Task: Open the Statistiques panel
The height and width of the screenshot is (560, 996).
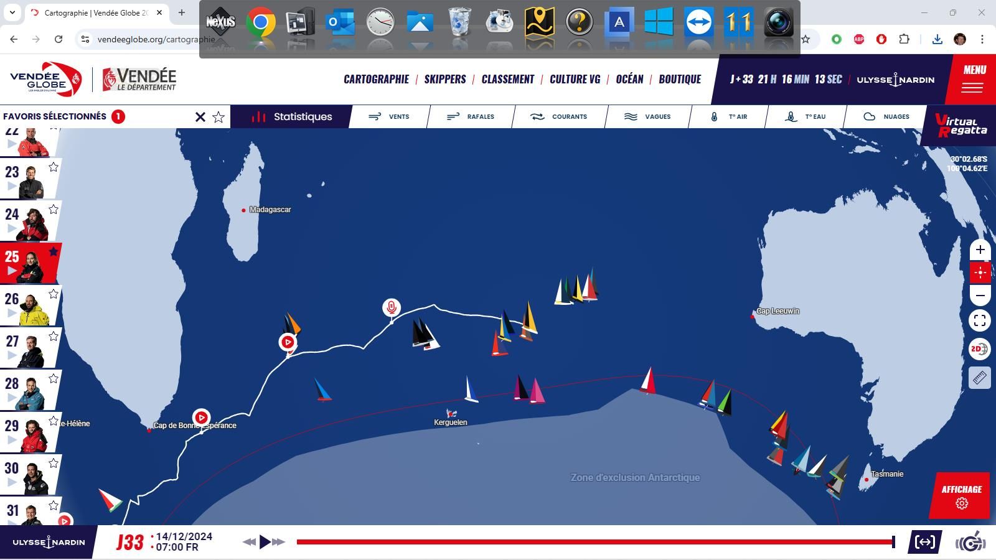Action: [x=291, y=116]
